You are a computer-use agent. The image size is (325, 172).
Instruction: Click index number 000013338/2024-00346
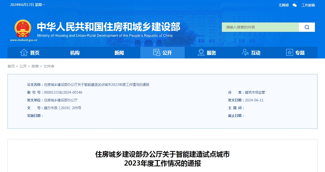pyautogui.click(x=63, y=92)
